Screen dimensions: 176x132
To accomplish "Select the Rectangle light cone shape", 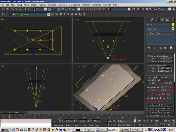I will (160, 94).
